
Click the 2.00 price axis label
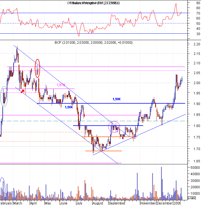coord(197,83)
